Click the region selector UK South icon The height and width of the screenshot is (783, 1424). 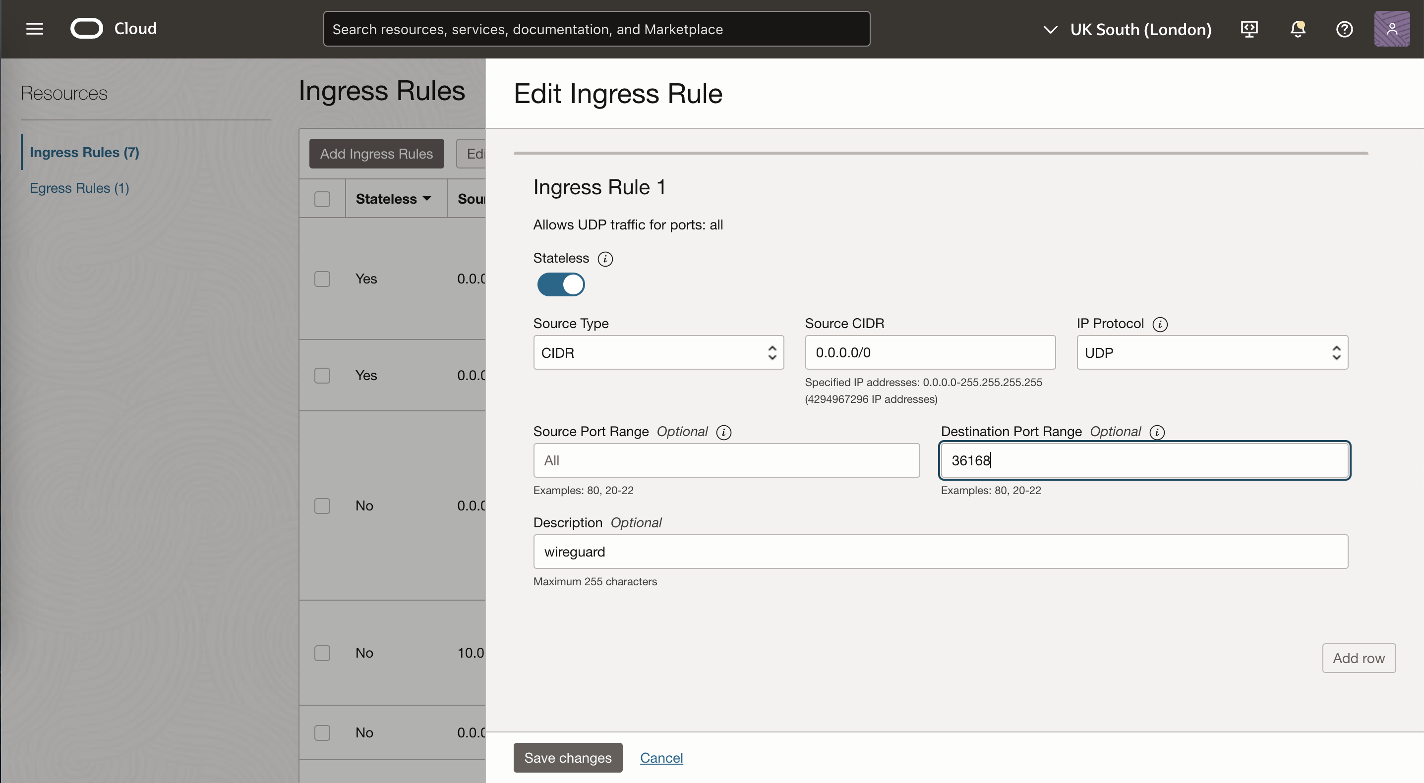[1051, 27]
